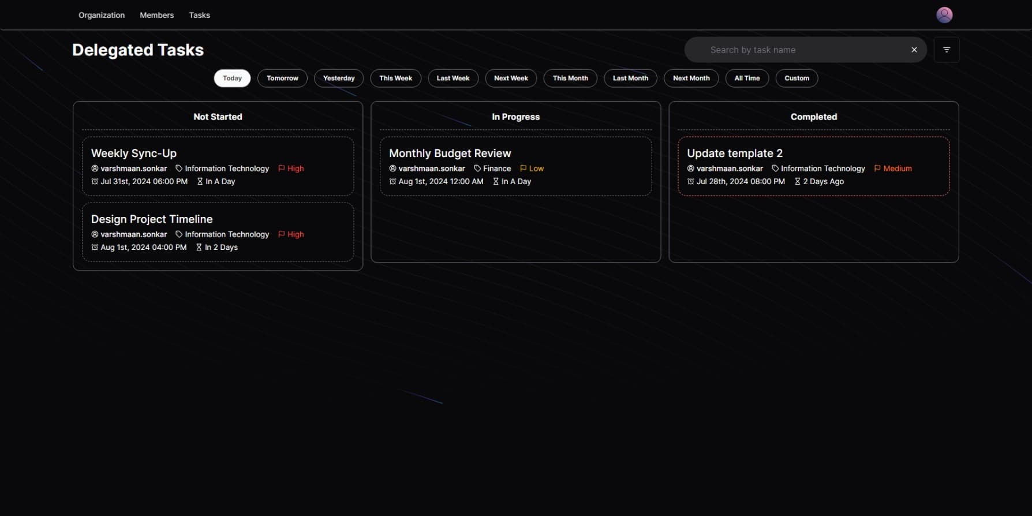Select the Today date filter
1032x516 pixels.
(232, 78)
